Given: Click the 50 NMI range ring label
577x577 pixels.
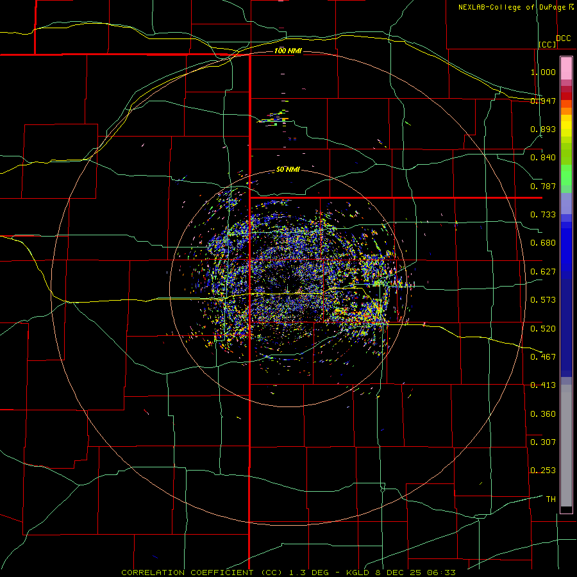Looking at the screenshot, I should (x=288, y=169).
